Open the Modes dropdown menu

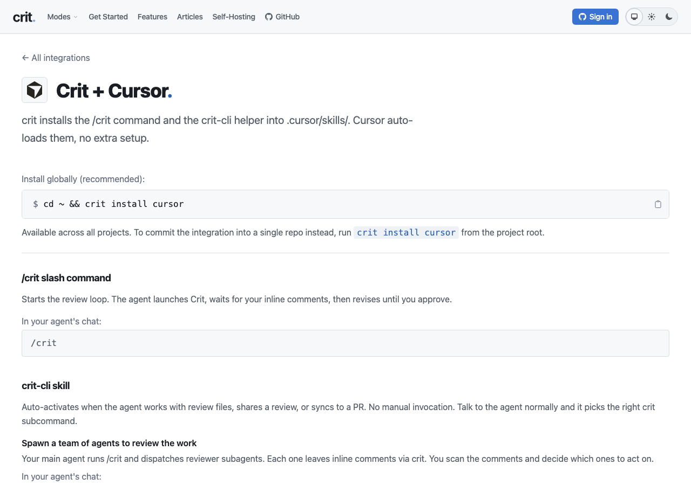(63, 17)
